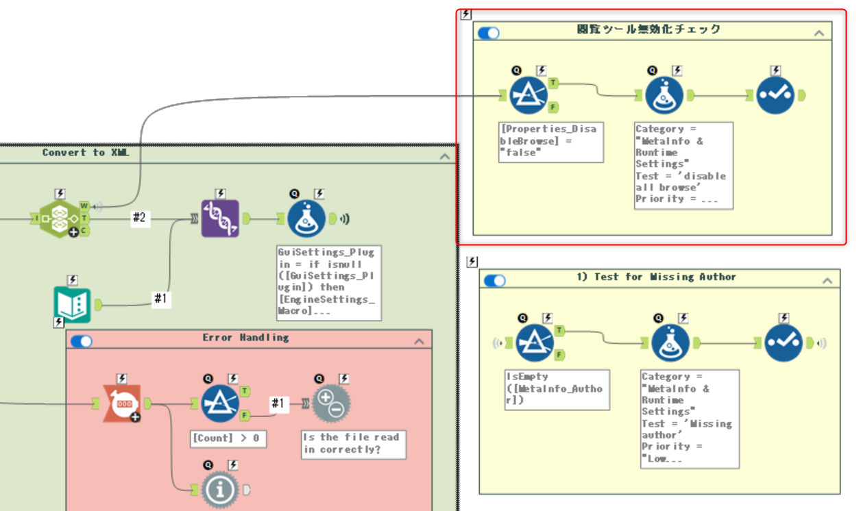Image resolution: width=861 pixels, height=511 pixels.
Task: Click #1 label near Text Input tool
Action: click(x=160, y=299)
